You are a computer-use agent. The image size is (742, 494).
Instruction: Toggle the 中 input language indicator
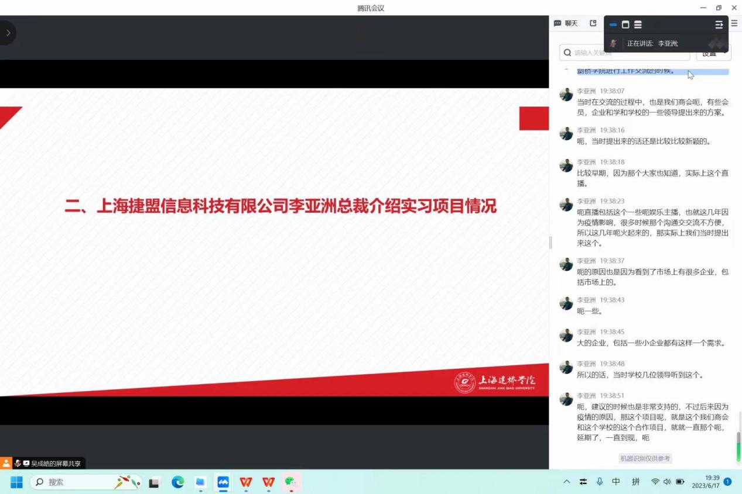click(x=616, y=482)
